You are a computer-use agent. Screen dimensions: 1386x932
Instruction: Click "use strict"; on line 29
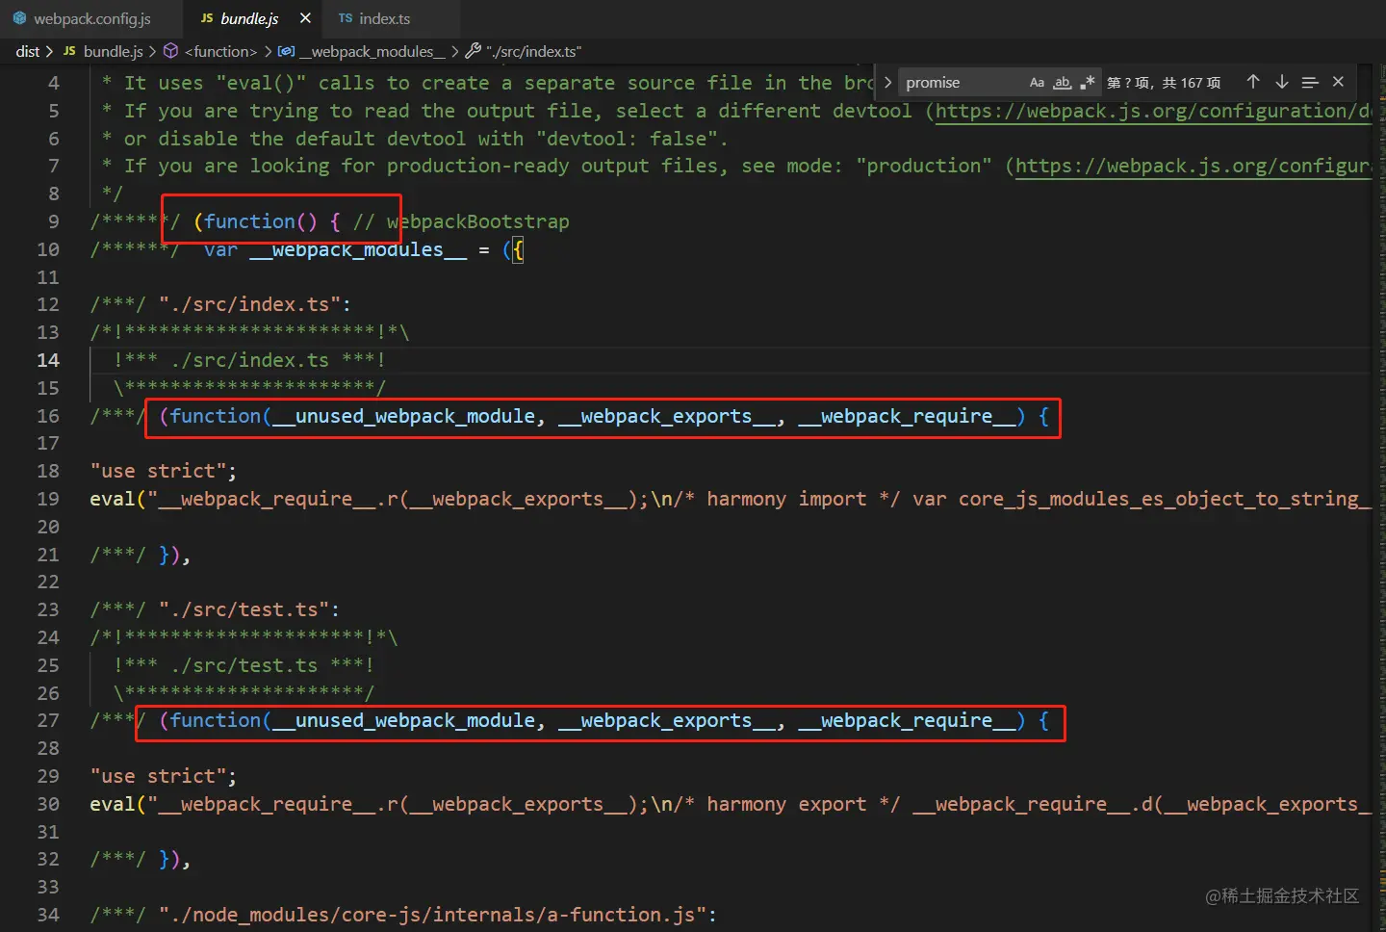tap(164, 776)
